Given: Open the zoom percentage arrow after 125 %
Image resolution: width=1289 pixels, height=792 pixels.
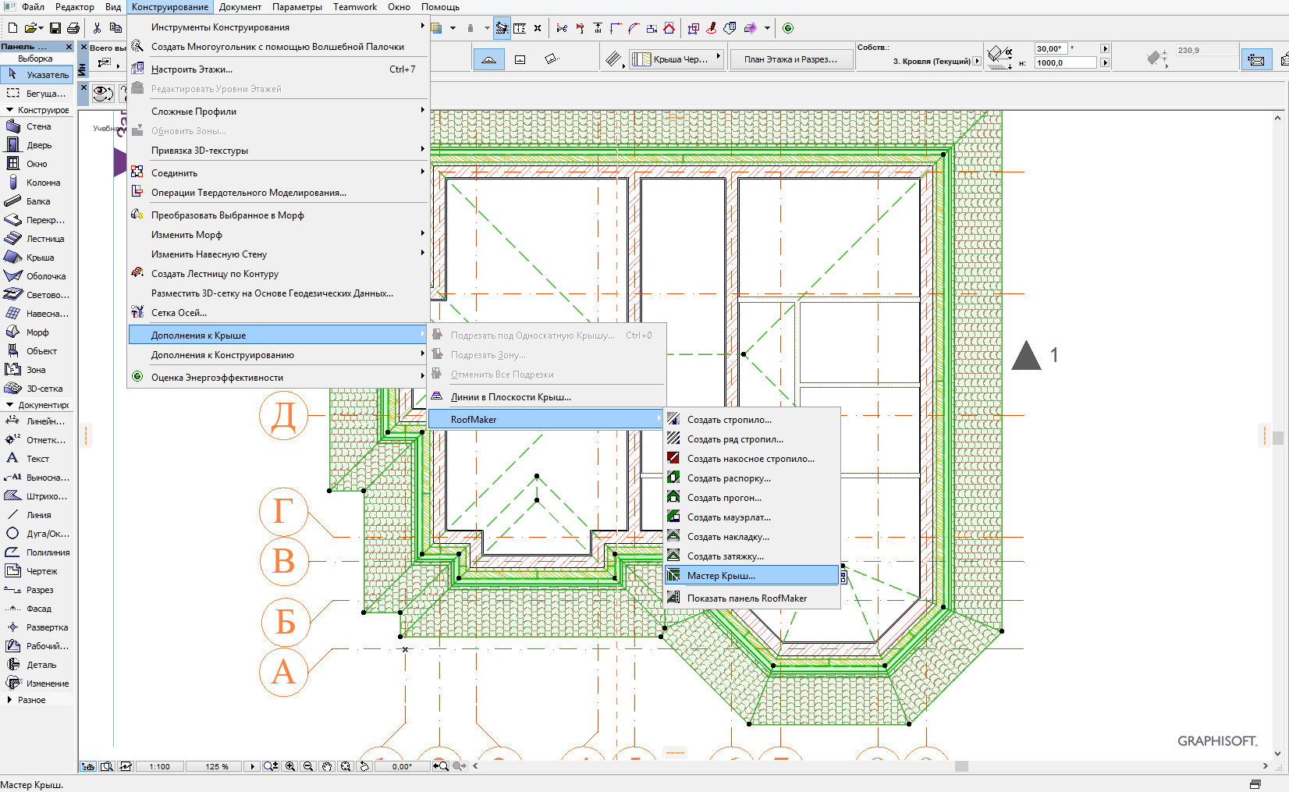Looking at the screenshot, I should point(252,766).
